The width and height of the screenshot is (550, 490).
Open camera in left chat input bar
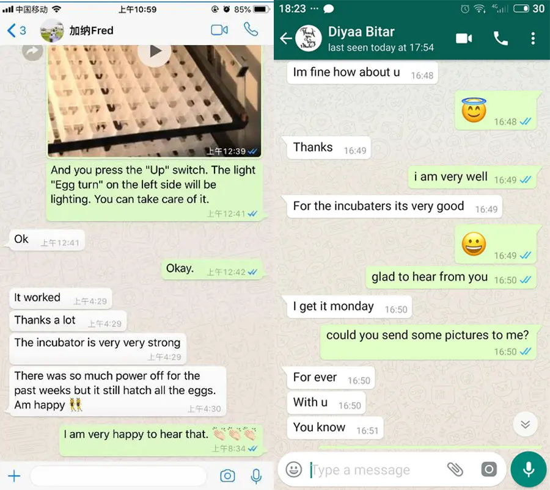[x=227, y=476]
